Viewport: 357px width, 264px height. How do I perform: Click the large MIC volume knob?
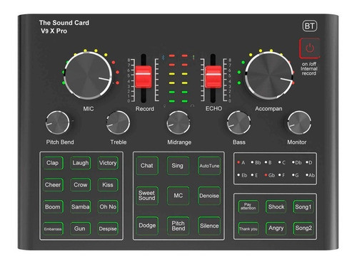click(x=88, y=76)
